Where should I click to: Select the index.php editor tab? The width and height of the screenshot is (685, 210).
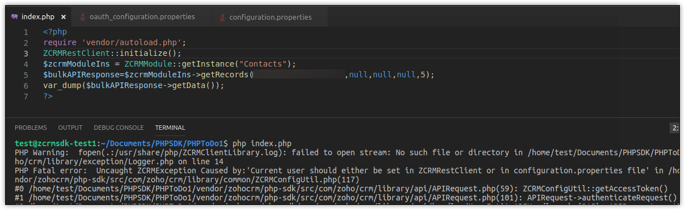point(39,17)
